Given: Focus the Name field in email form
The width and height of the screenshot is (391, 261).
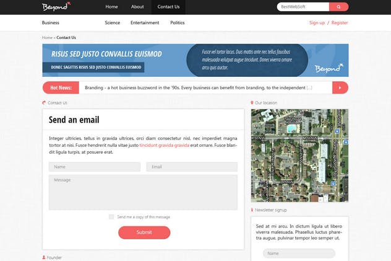Looking at the screenshot, I should pyautogui.click(x=95, y=167).
